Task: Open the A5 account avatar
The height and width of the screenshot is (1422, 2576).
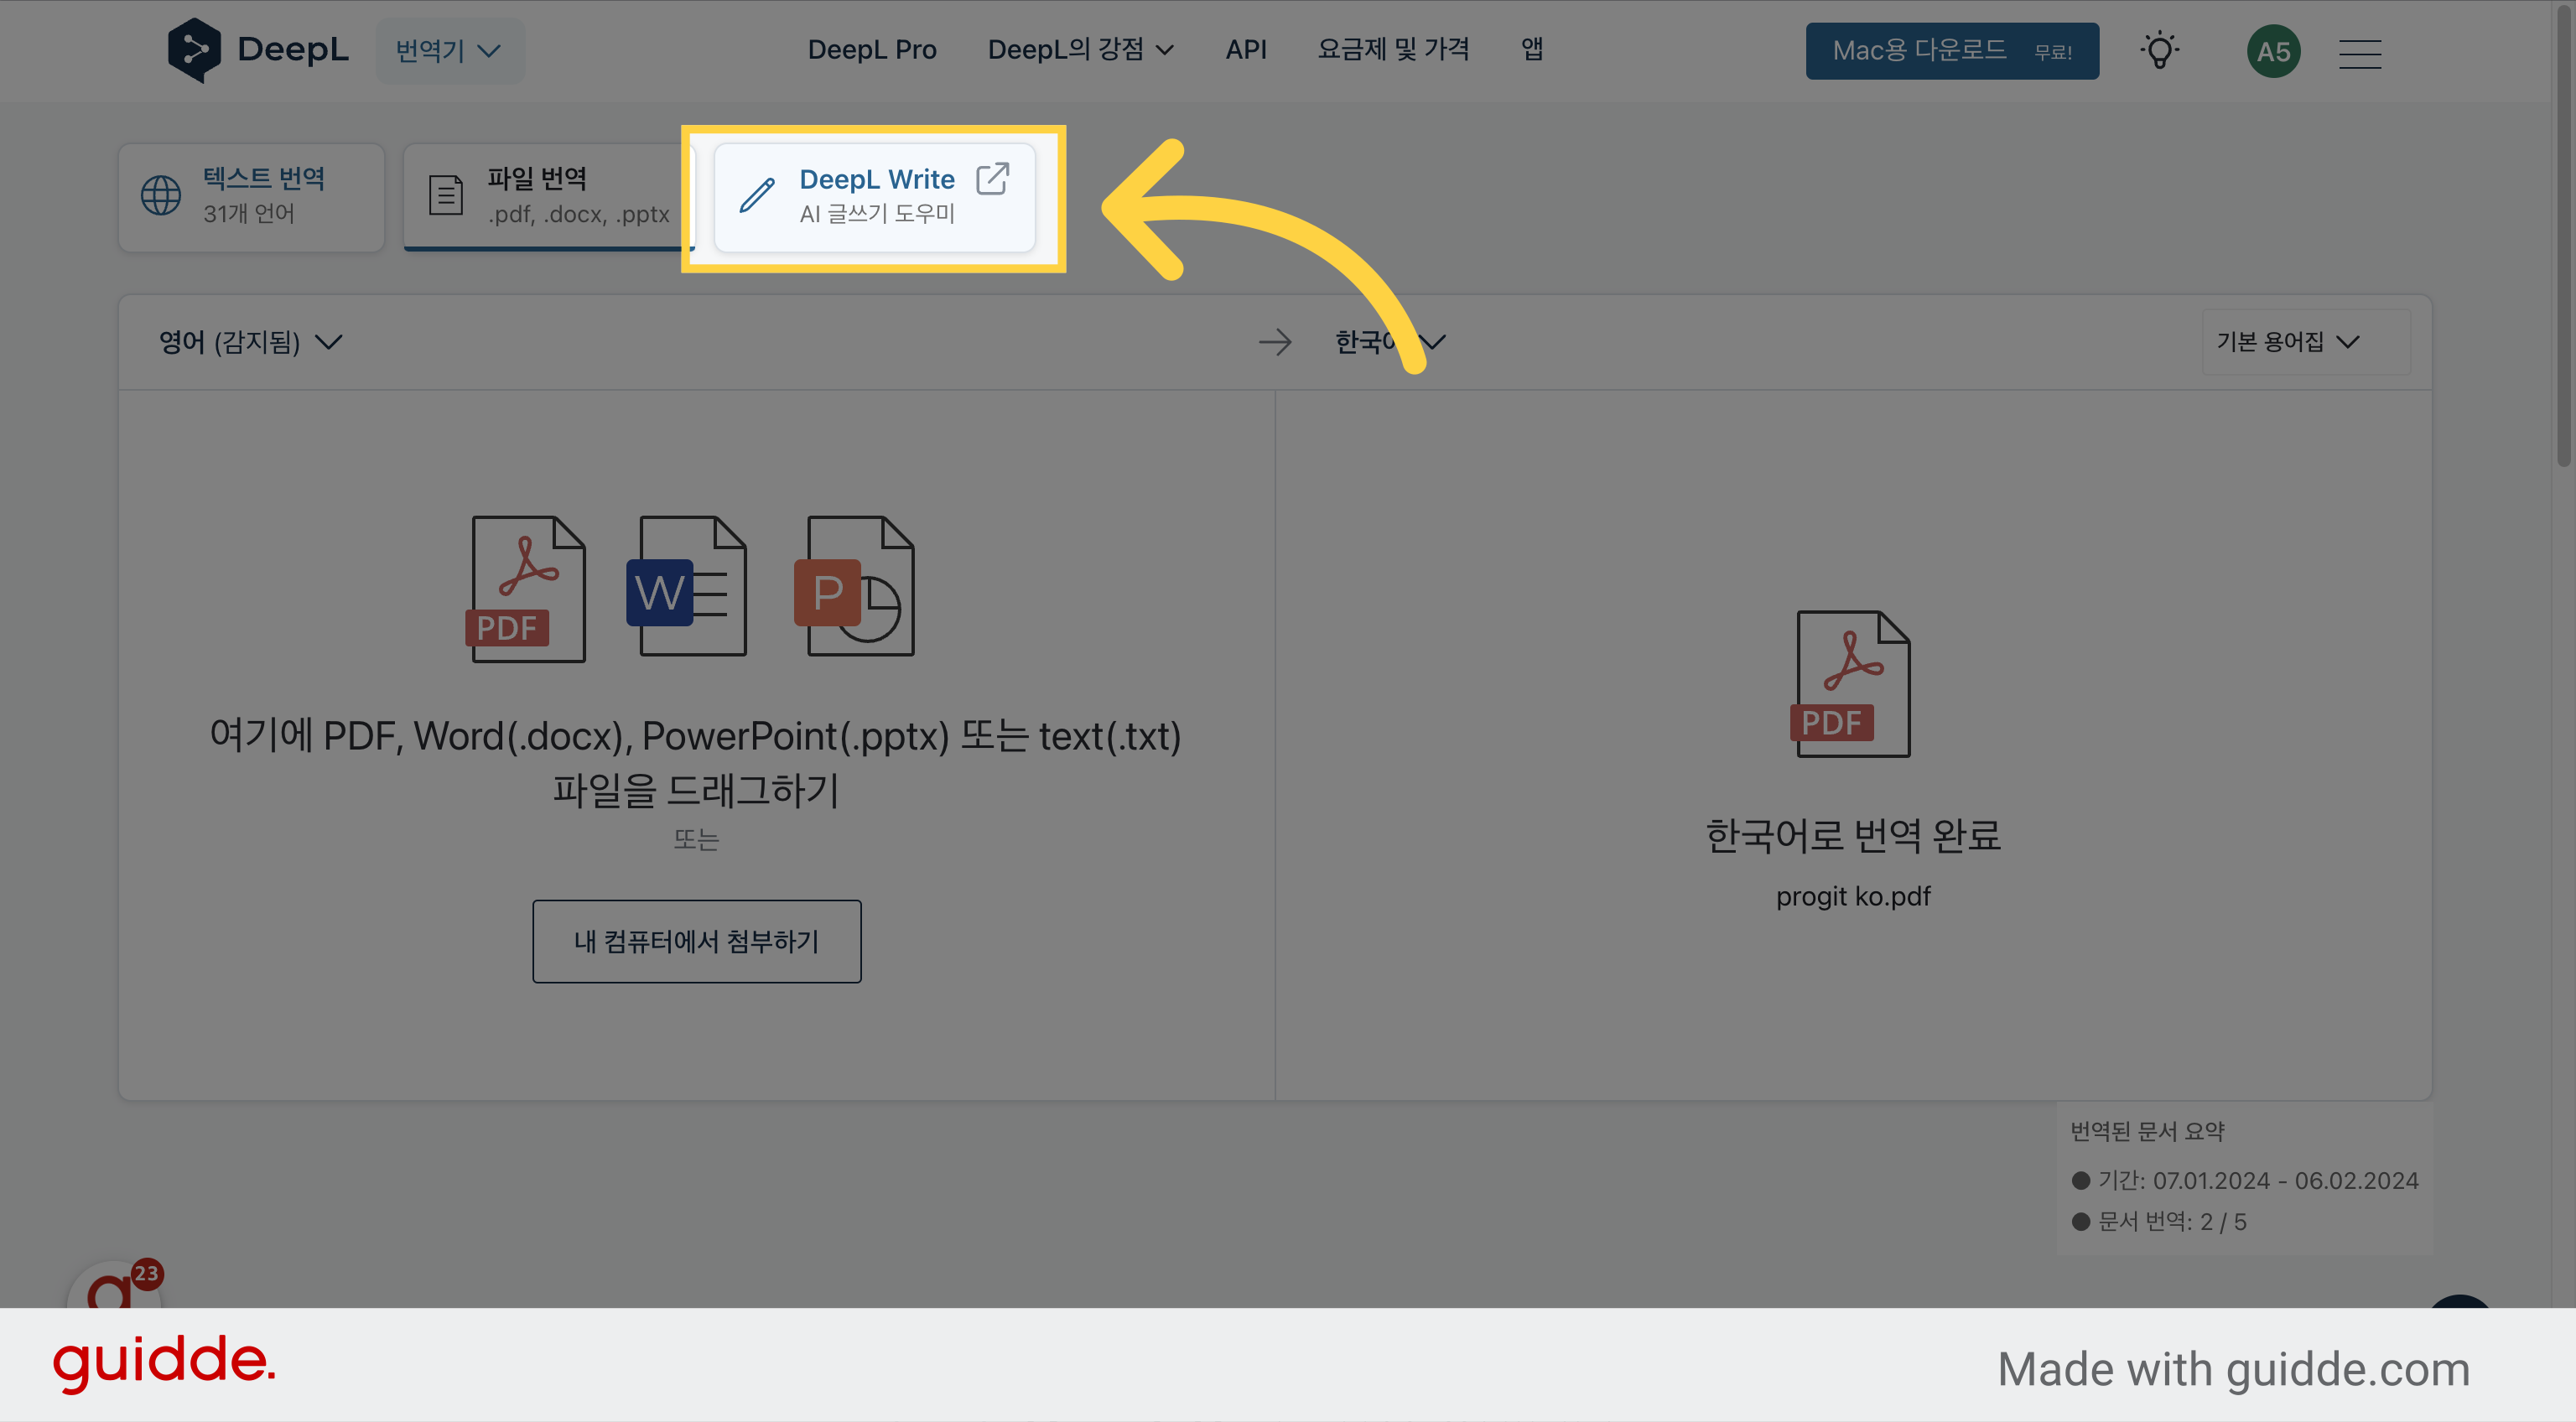Action: point(2273,51)
